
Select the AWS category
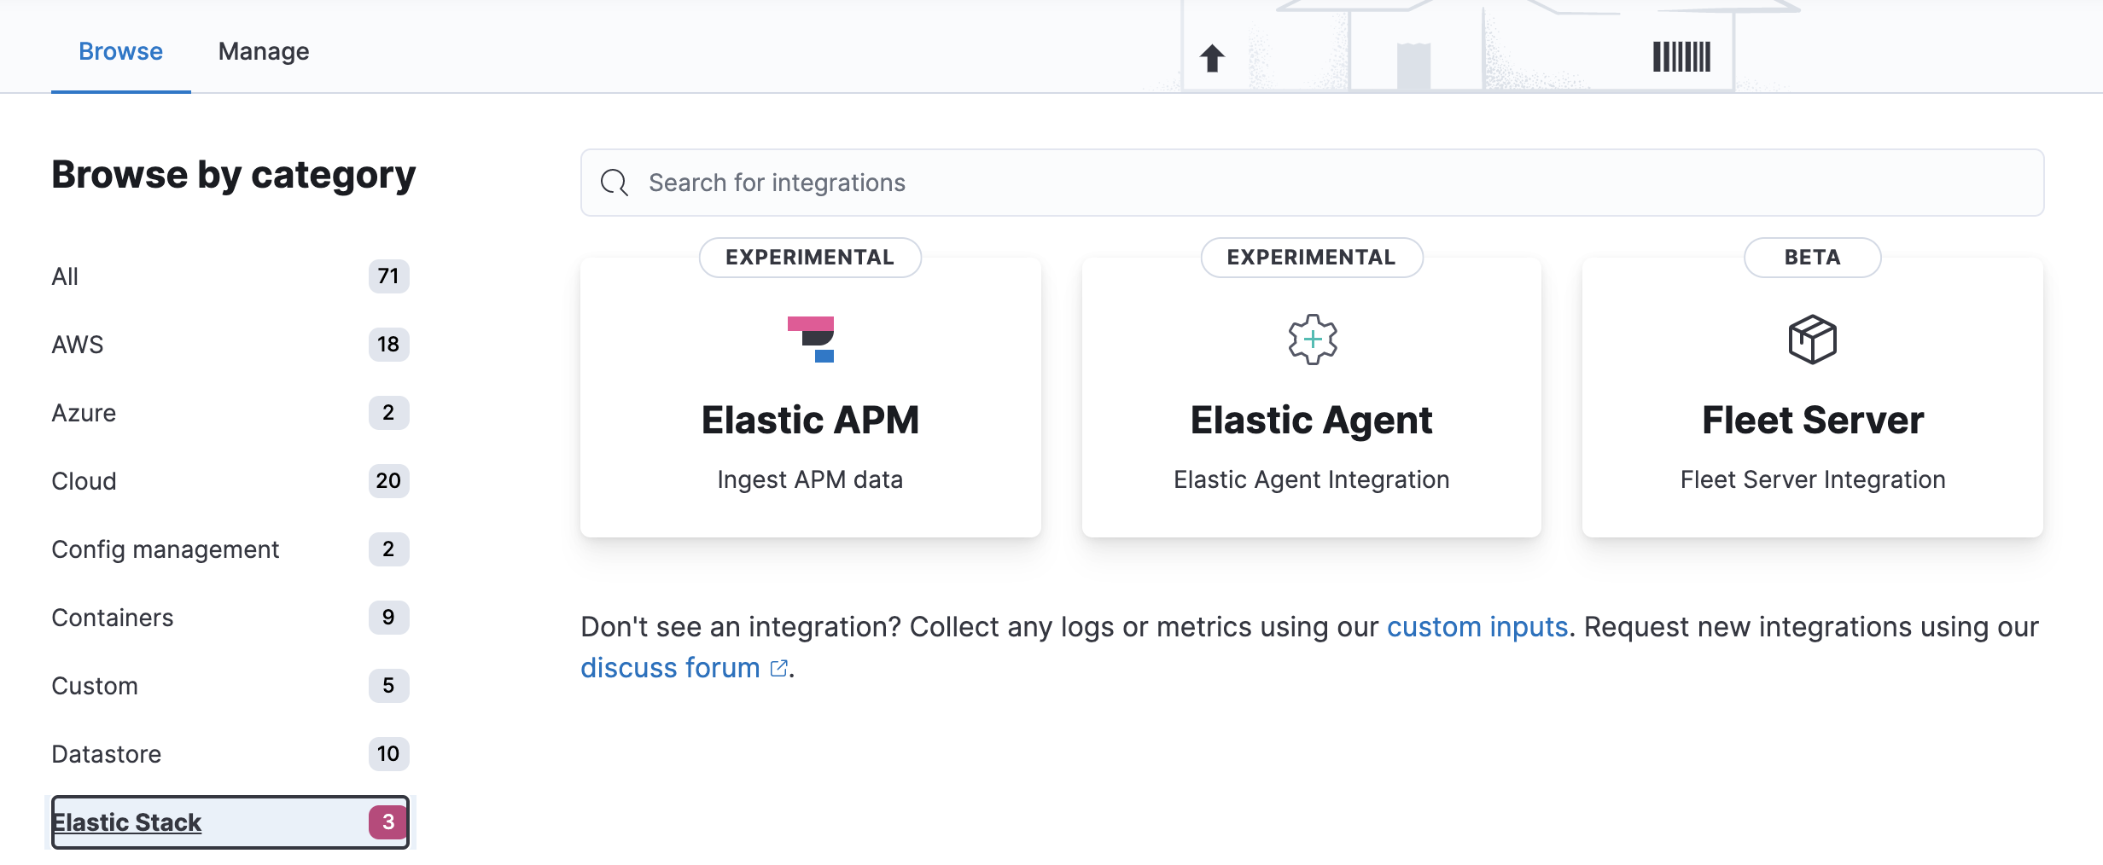click(230, 345)
